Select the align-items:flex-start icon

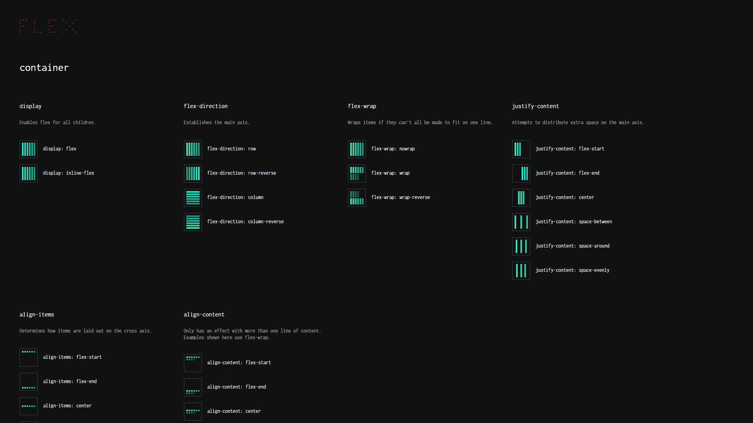tap(29, 358)
